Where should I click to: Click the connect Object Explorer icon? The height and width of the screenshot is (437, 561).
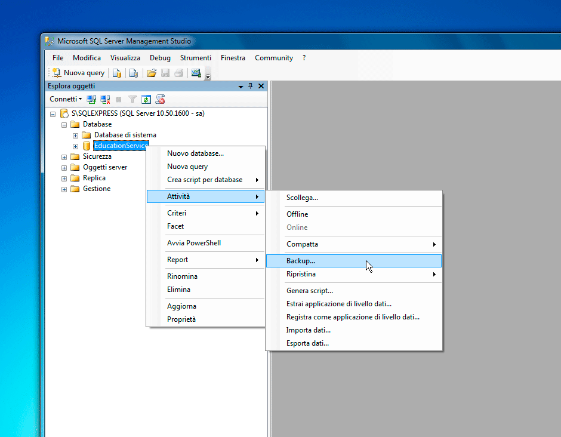coord(91,99)
